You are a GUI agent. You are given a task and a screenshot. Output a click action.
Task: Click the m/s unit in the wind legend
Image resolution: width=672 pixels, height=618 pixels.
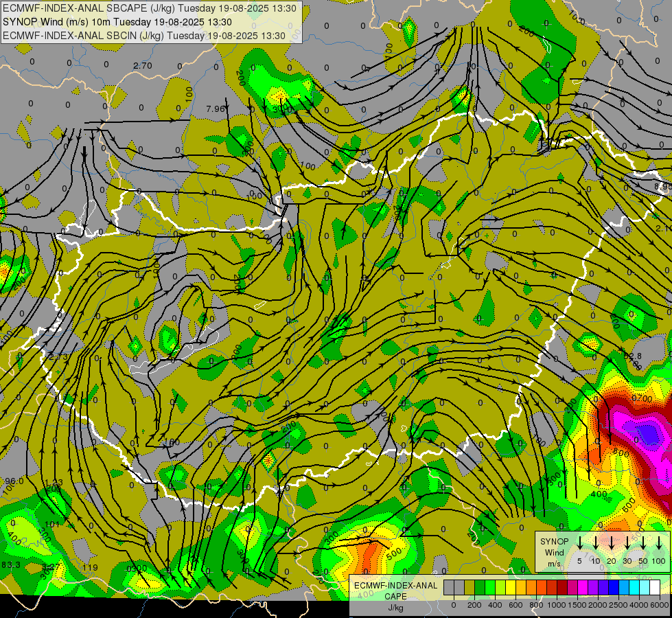[x=554, y=564]
